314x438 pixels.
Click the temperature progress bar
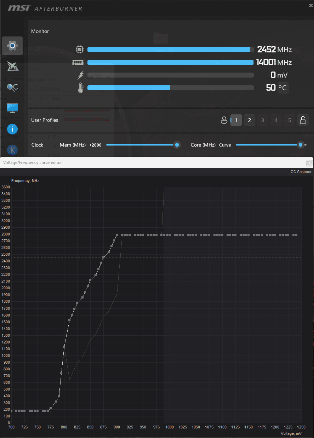click(171, 88)
